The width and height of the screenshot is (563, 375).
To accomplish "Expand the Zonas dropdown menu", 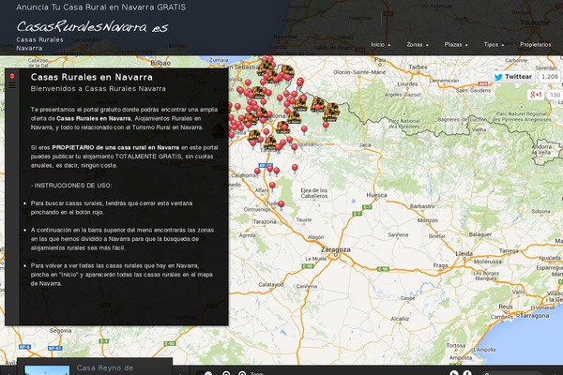I will click(418, 44).
